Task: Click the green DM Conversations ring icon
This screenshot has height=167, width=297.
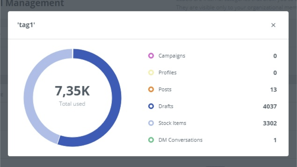Action: 151,140
